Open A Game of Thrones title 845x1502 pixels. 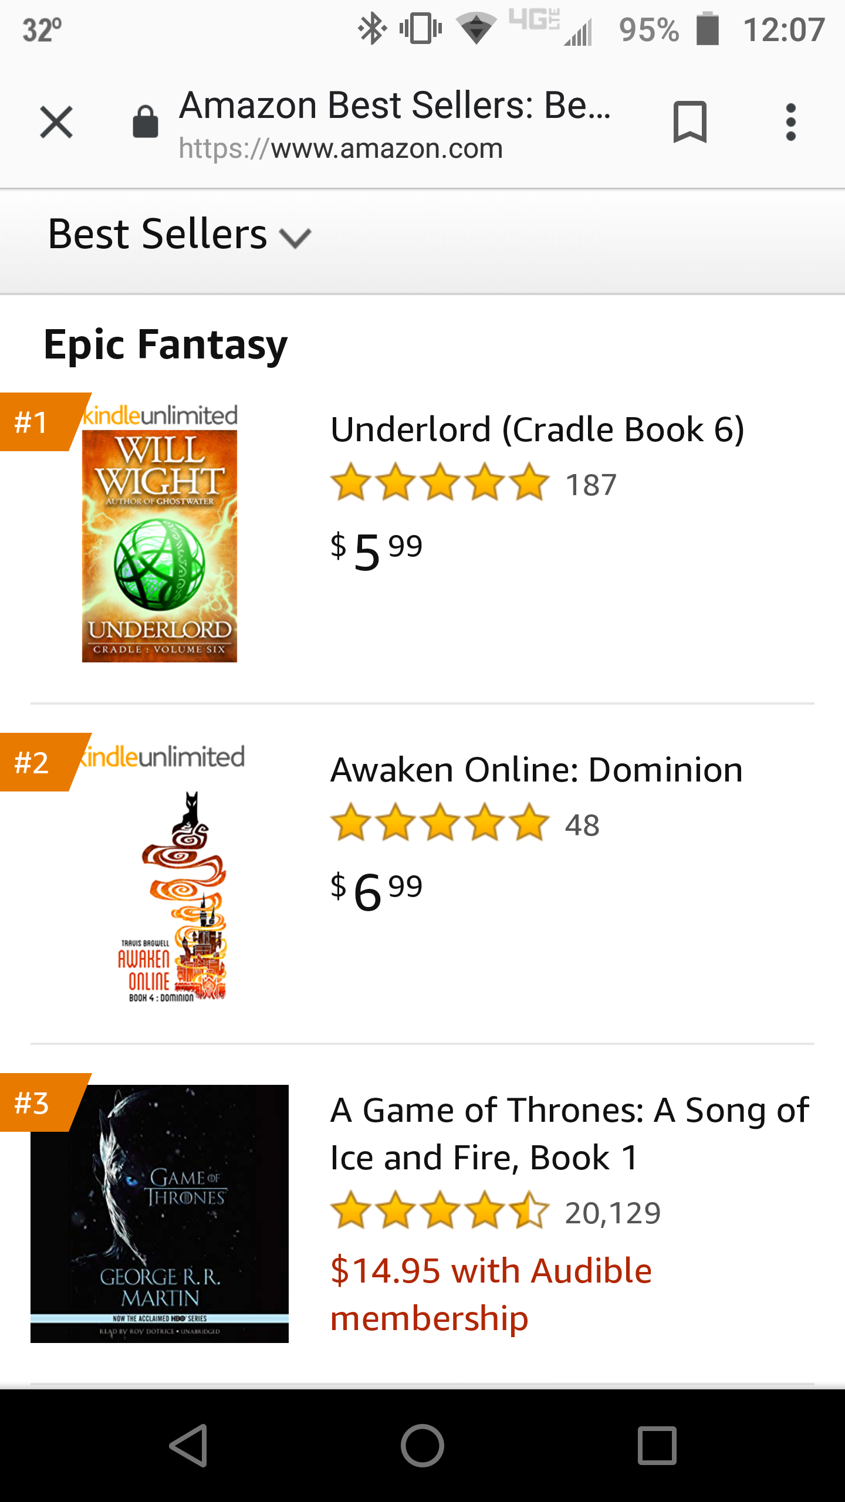569,1134
